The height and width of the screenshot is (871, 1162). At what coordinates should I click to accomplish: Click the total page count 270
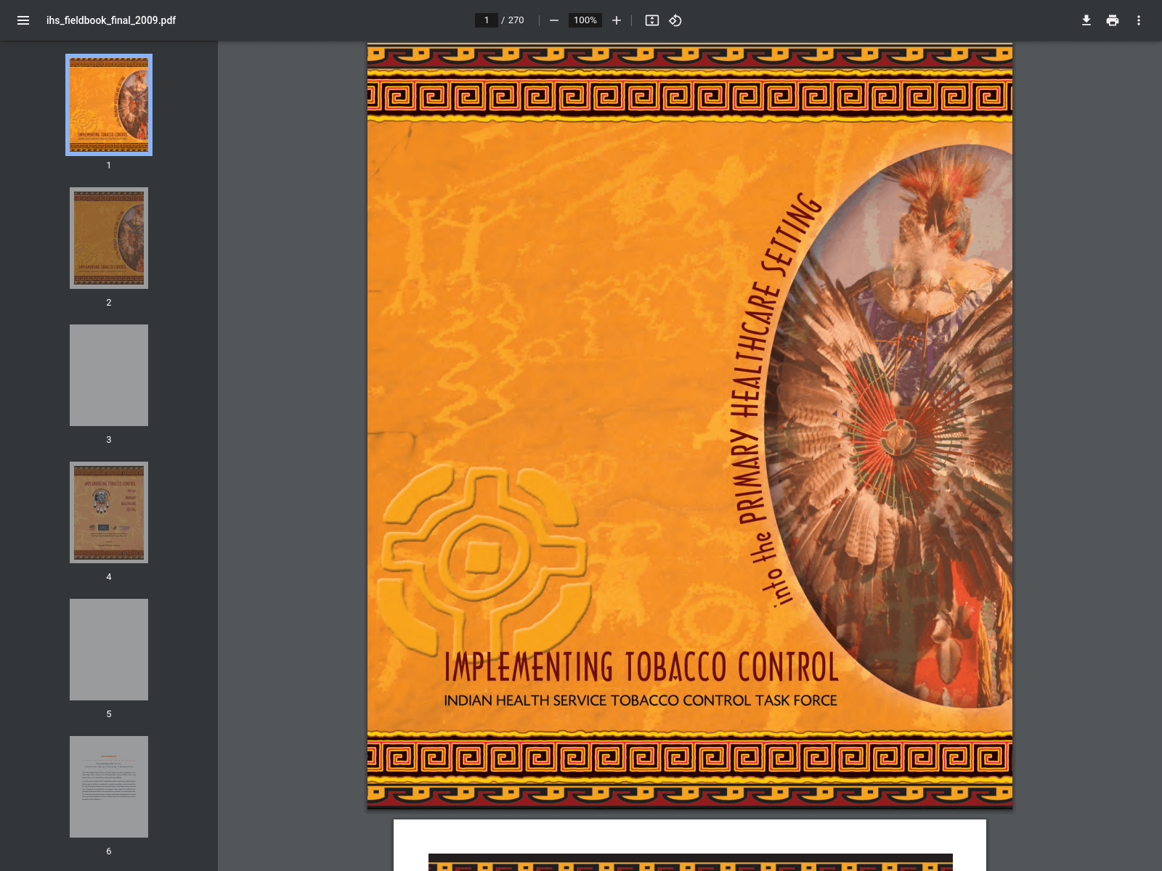click(x=516, y=20)
